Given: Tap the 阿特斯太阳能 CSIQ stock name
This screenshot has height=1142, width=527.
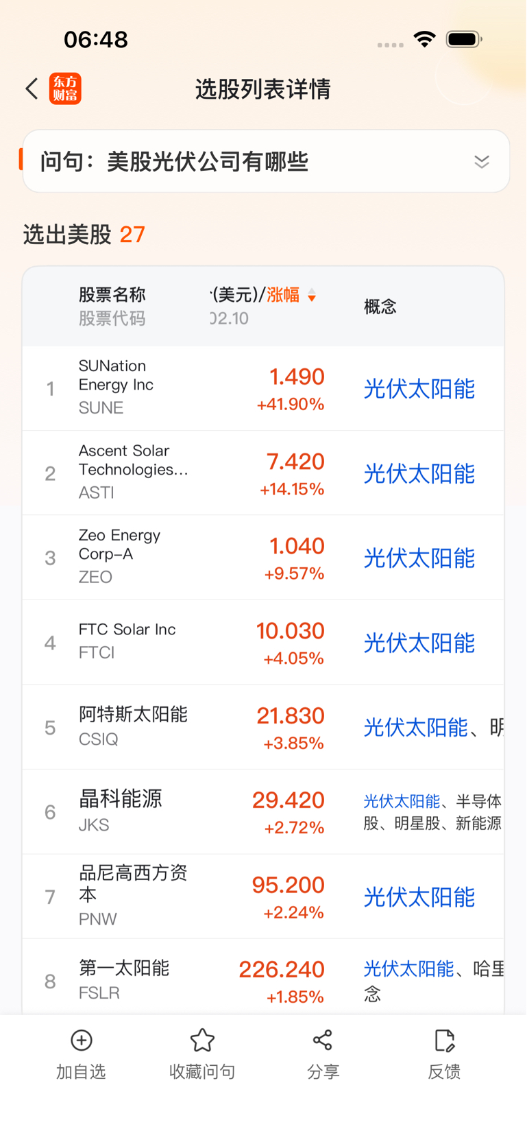Looking at the screenshot, I should pyautogui.click(x=133, y=715).
